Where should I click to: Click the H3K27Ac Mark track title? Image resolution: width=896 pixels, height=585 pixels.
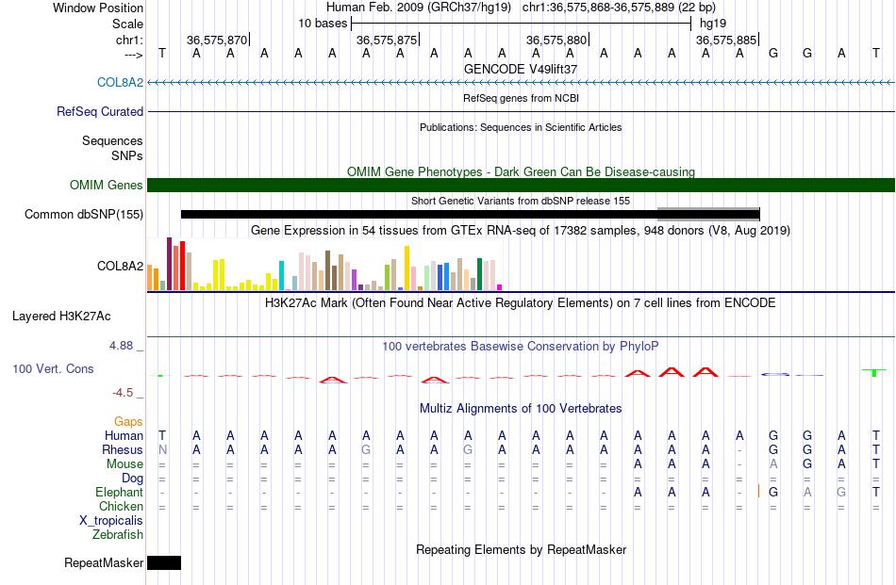pos(521,302)
